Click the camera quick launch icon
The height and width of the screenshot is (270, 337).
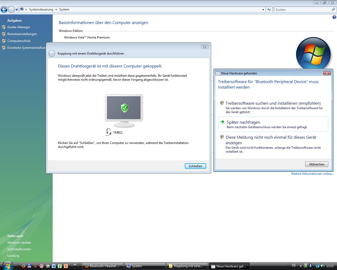tap(48, 266)
